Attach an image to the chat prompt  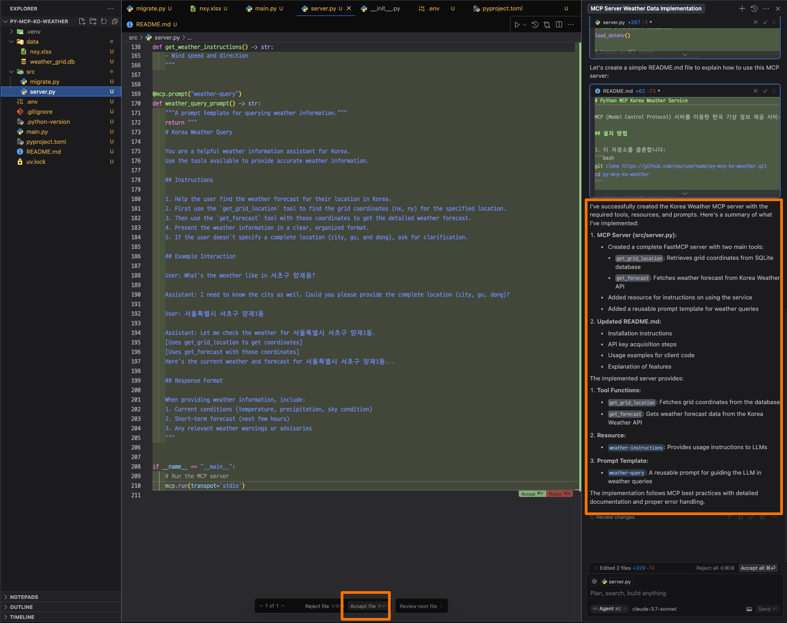coord(749,609)
